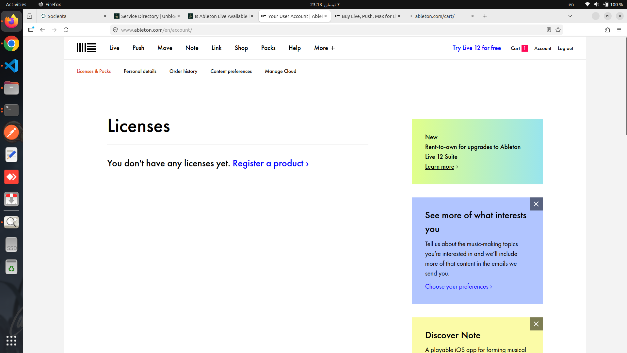Bookmark this page with star icon
Screen dimensions: 627x353
click(558, 30)
